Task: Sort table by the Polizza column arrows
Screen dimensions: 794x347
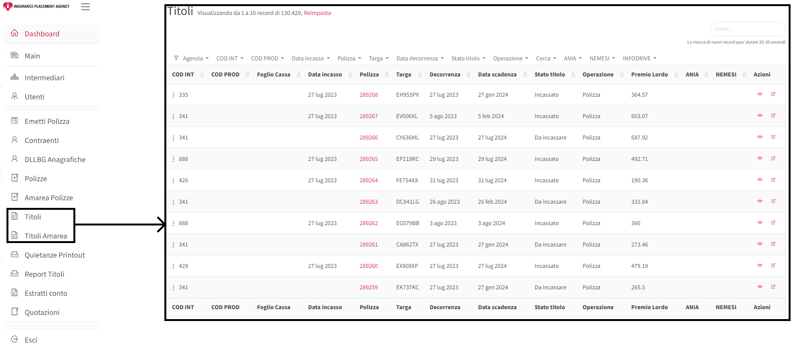Action: 386,75
